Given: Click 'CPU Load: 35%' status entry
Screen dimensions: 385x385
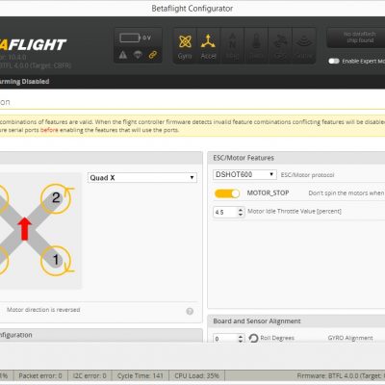Looking at the screenshot, I should tap(196, 375).
